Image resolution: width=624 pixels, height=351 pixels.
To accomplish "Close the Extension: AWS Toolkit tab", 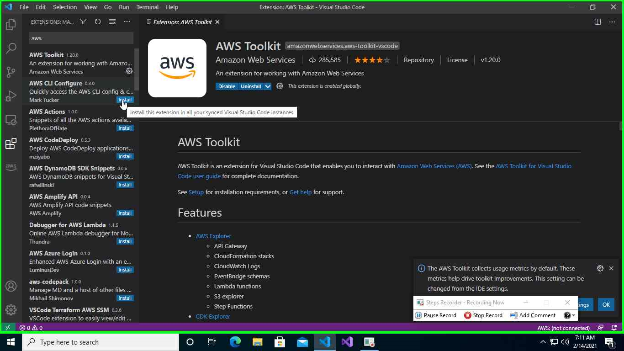I will click(217, 22).
